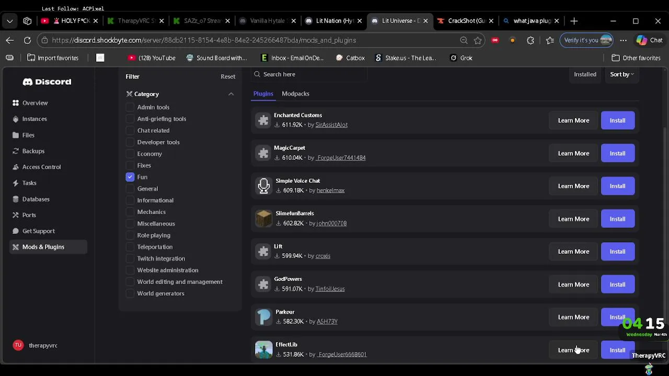Check the World generators category

[130, 293]
